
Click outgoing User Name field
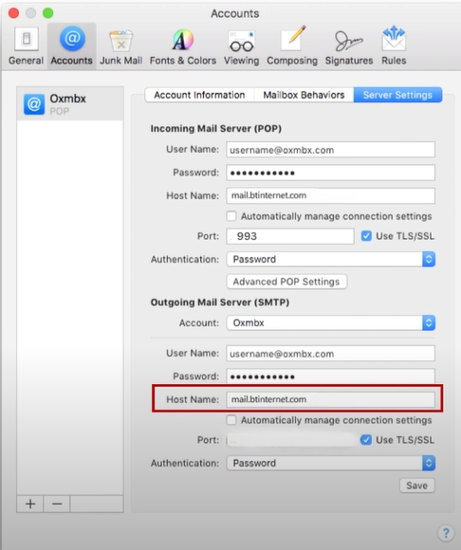(330, 354)
